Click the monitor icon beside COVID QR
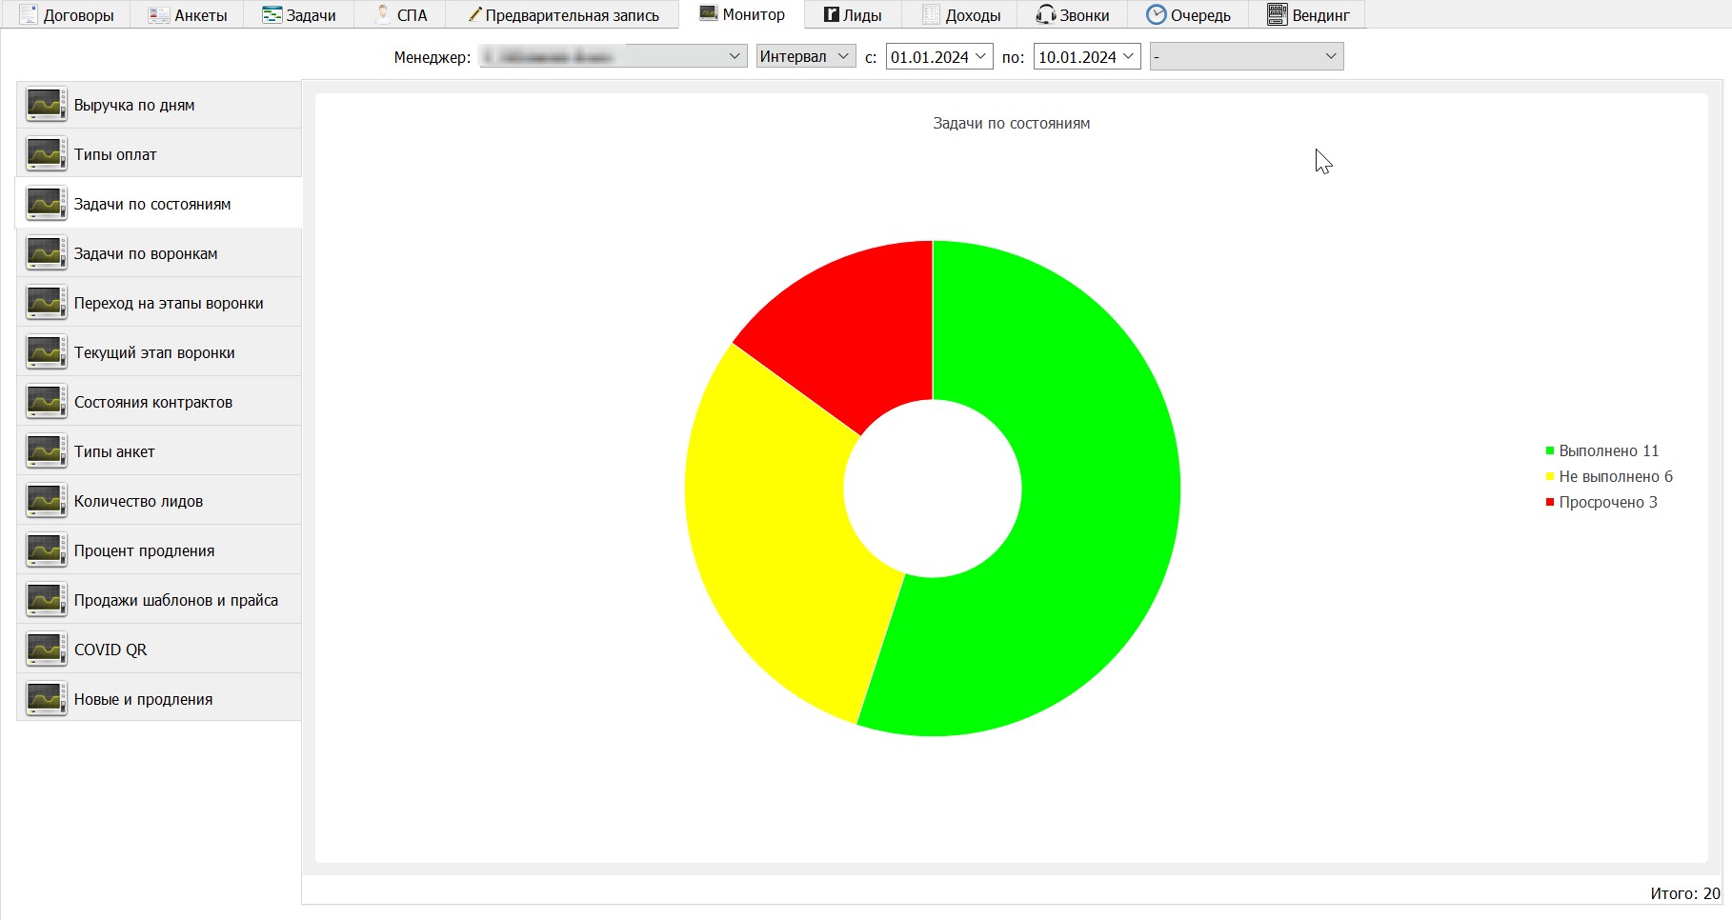1732x920 pixels. (46, 650)
